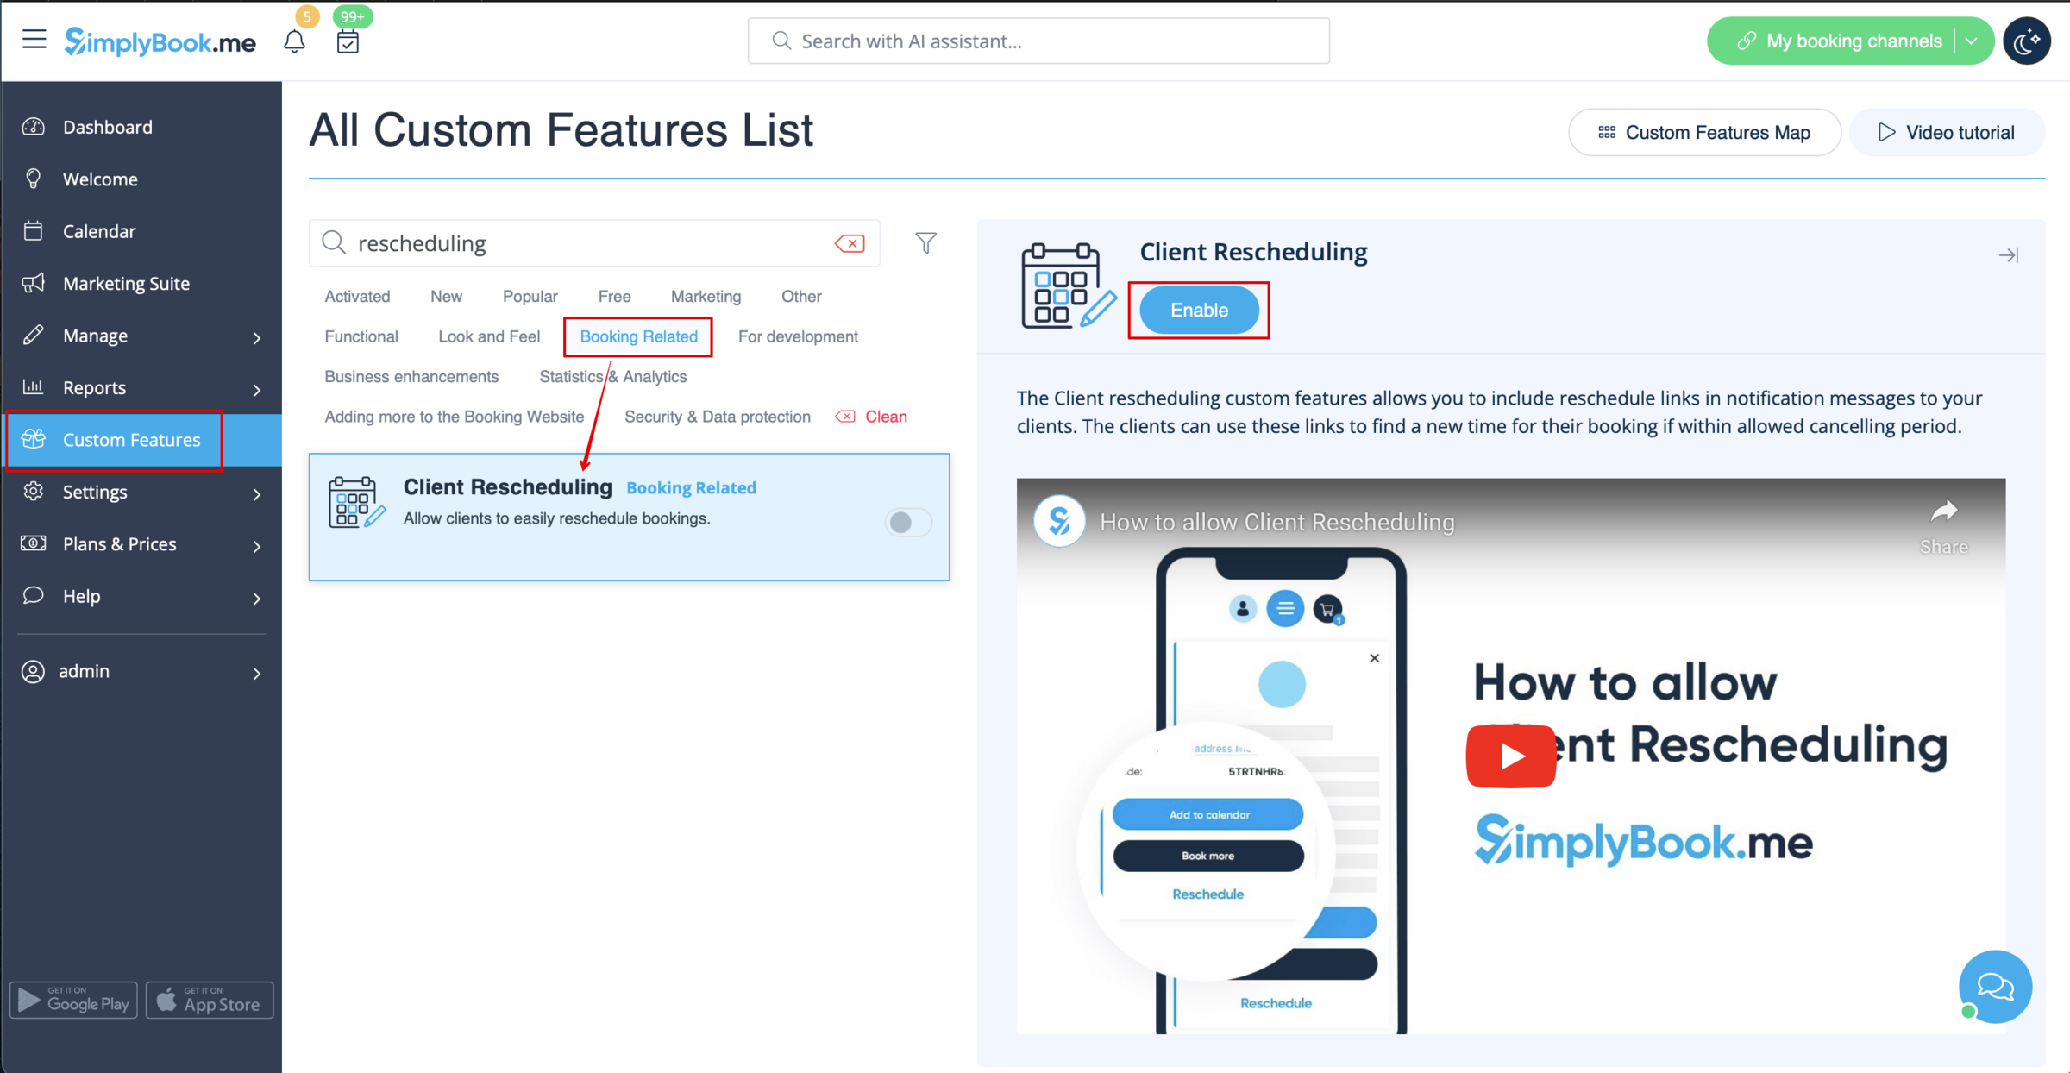The height and width of the screenshot is (1073, 2070).
Task: Switch to the Popular features tab
Action: tap(529, 296)
